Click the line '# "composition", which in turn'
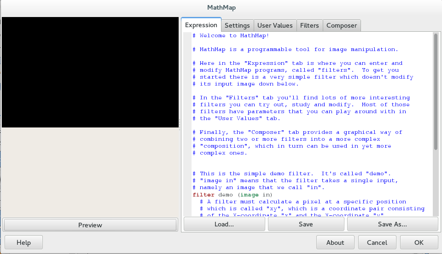The height and width of the screenshot is (254, 442). coord(292,146)
